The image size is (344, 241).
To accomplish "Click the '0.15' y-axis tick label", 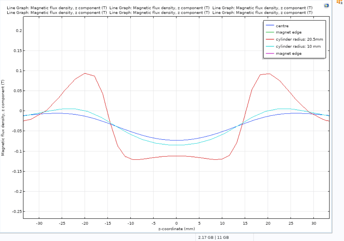I will (x=18, y=51).
